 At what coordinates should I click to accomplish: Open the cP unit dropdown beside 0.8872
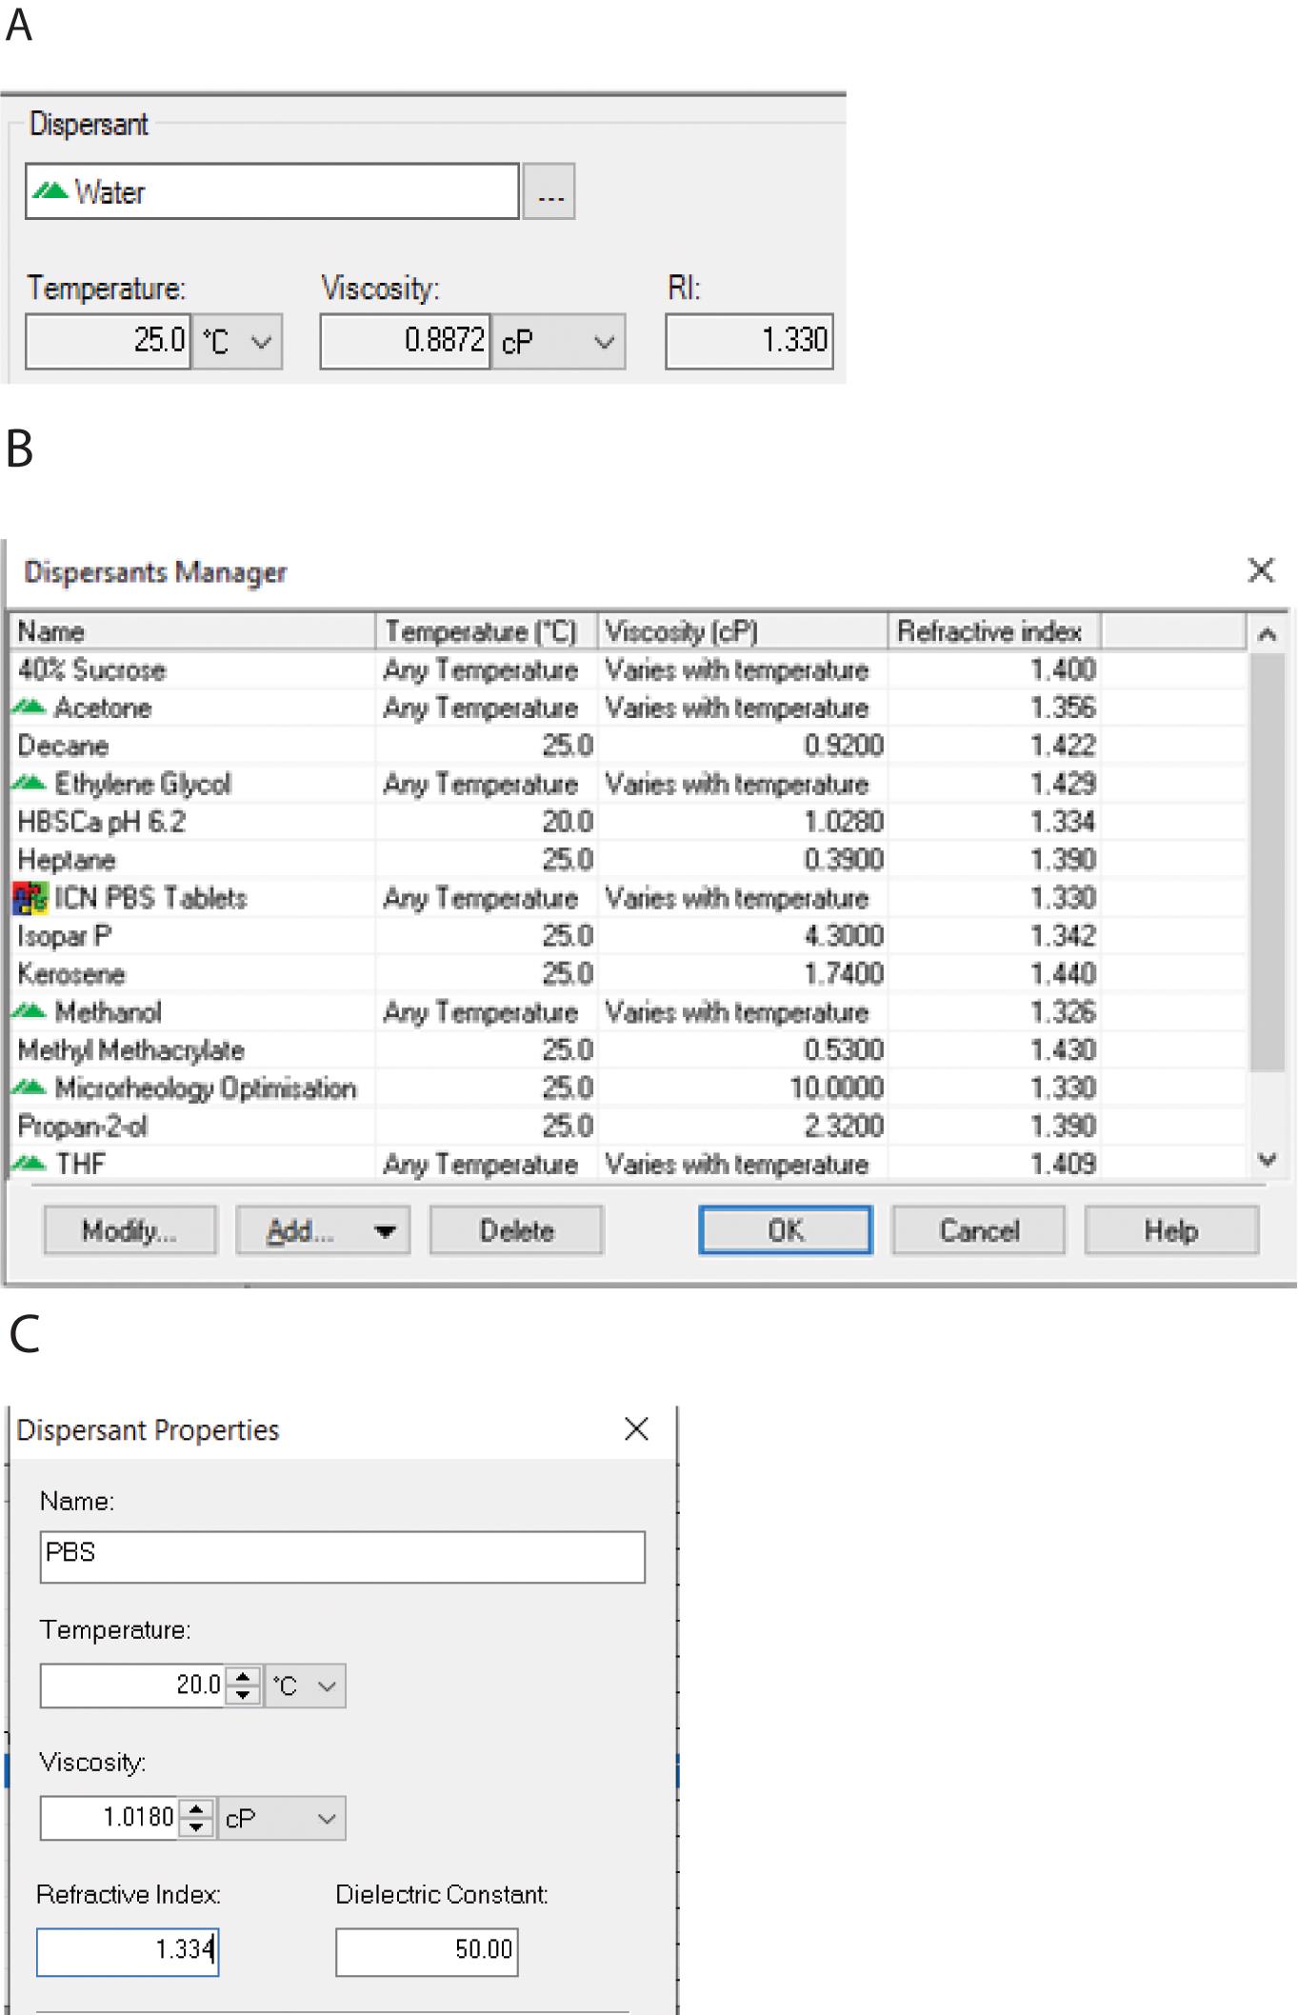[x=559, y=341]
